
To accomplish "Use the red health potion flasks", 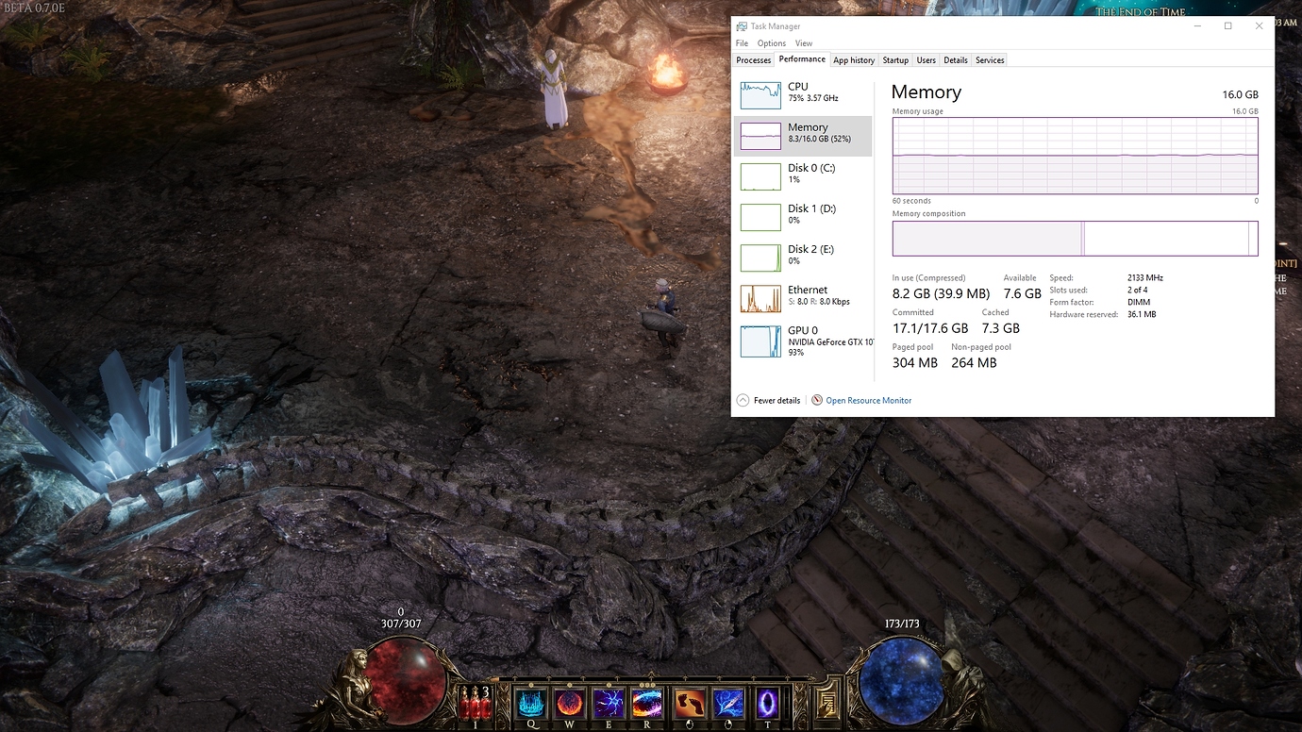I will coord(475,704).
